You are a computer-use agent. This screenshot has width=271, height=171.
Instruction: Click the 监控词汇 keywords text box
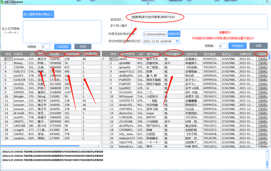(x=200, y=21)
